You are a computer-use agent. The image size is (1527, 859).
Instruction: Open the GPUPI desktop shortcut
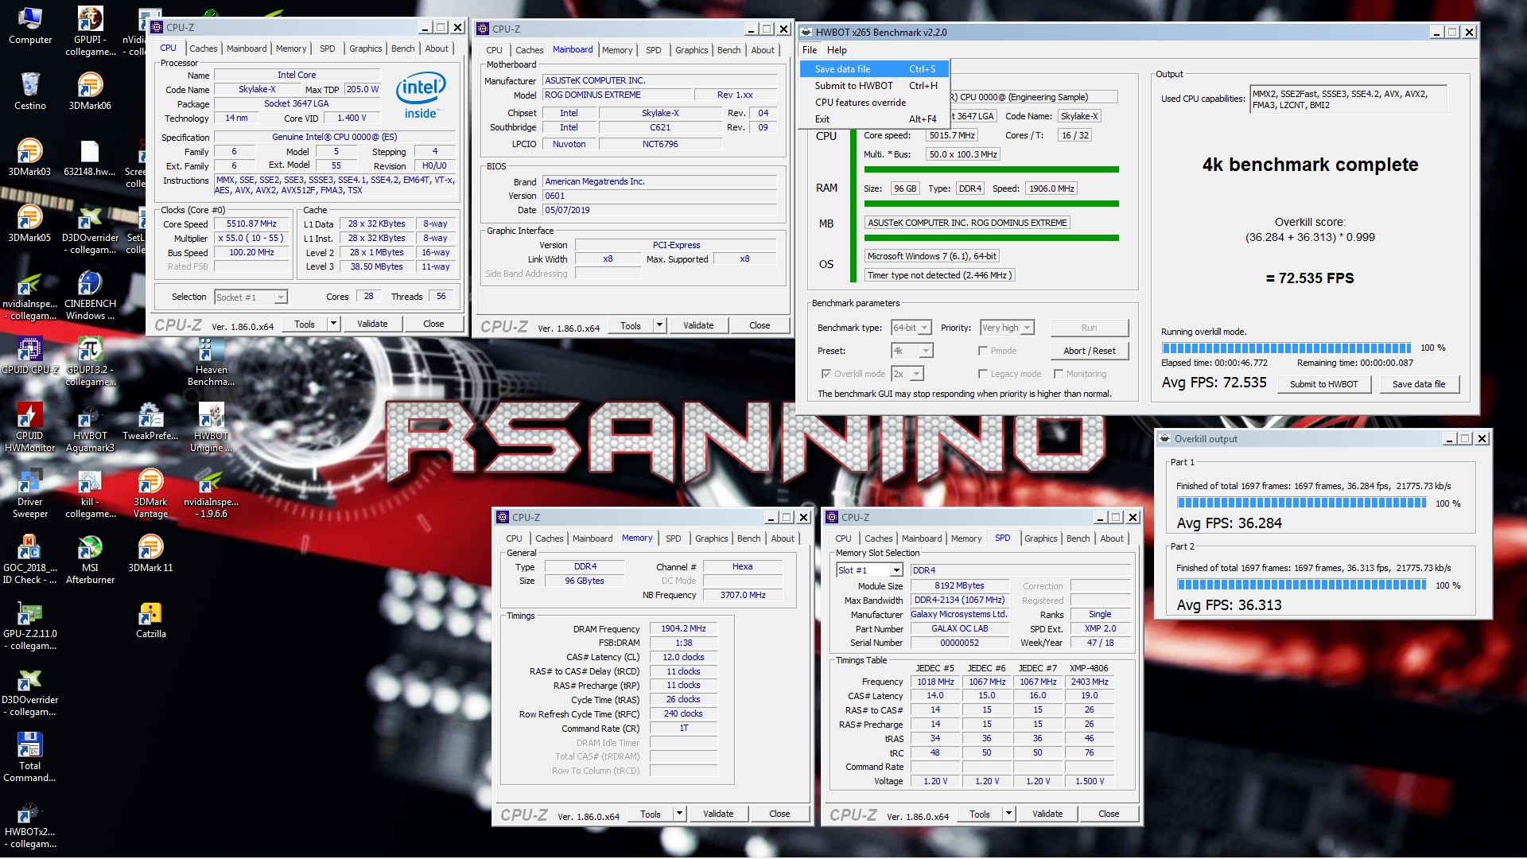pos(90,32)
